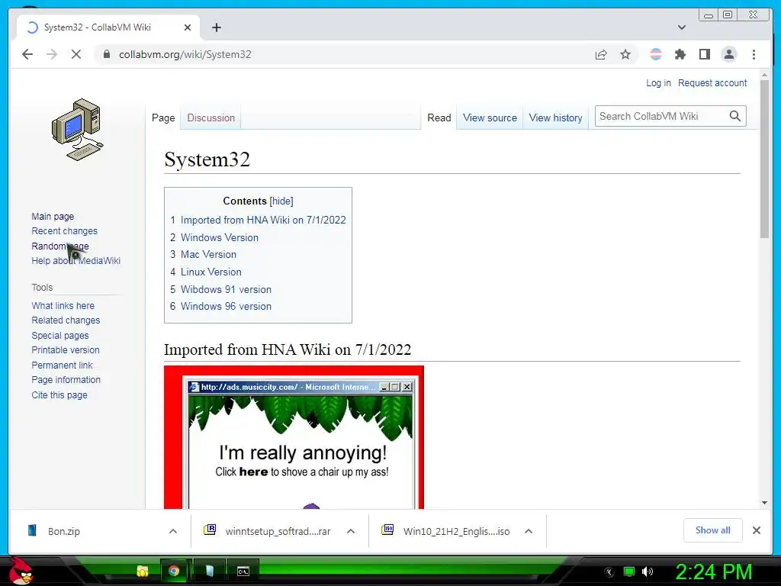Click the address bar URL
The width and height of the screenshot is (781, 586).
coord(185,54)
